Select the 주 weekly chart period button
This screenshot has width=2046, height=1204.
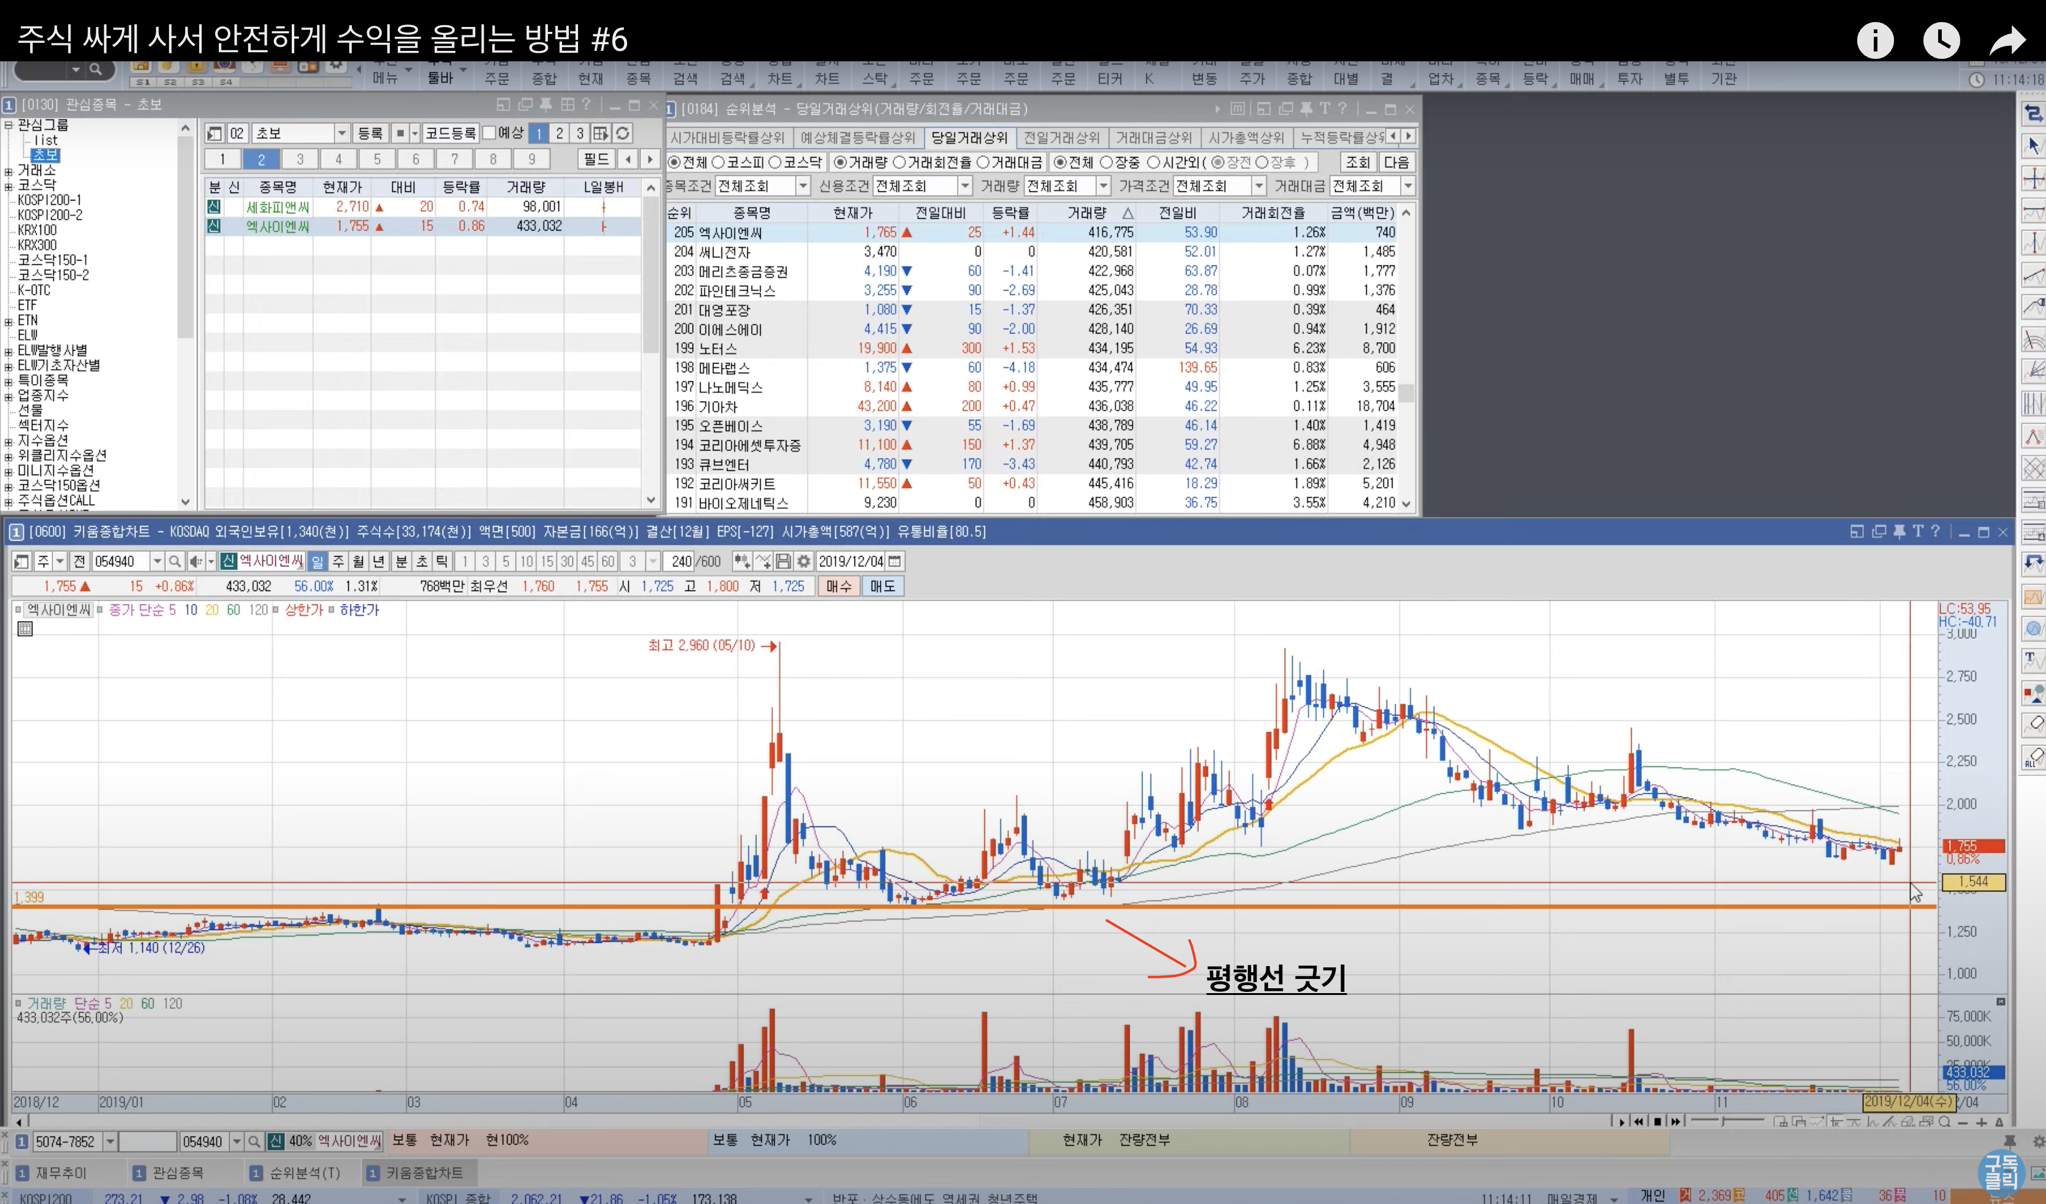[x=338, y=561]
